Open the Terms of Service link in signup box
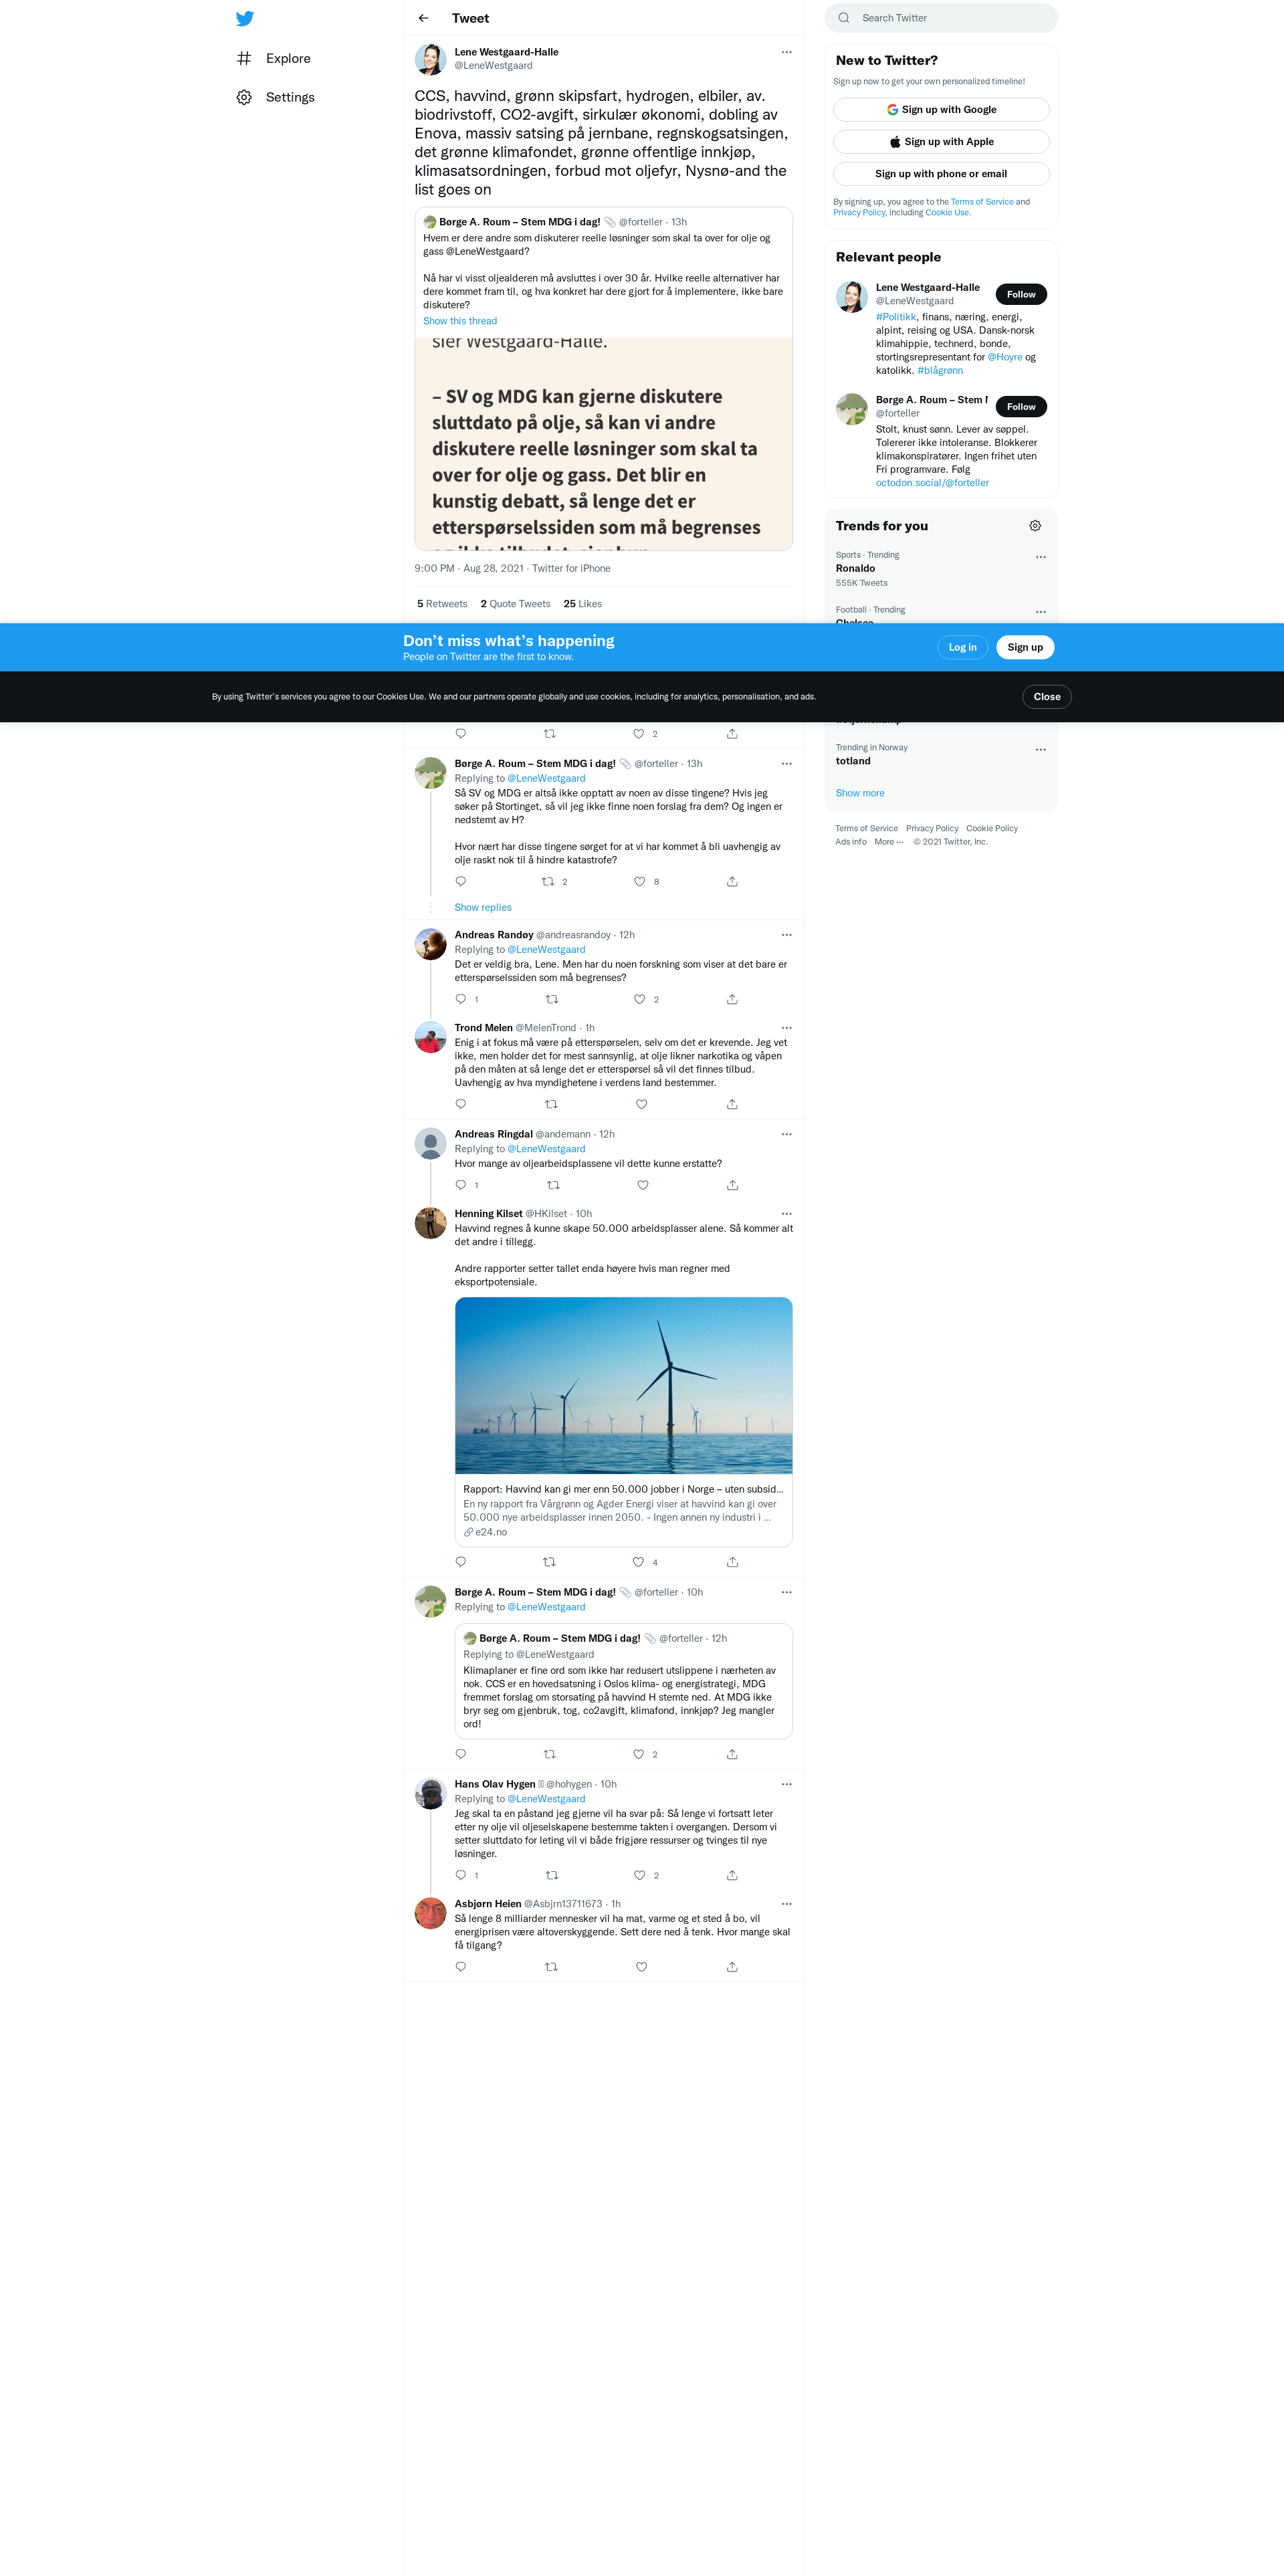Image resolution: width=1284 pixels, height=2576 pixels. click(x=982, y=201)
